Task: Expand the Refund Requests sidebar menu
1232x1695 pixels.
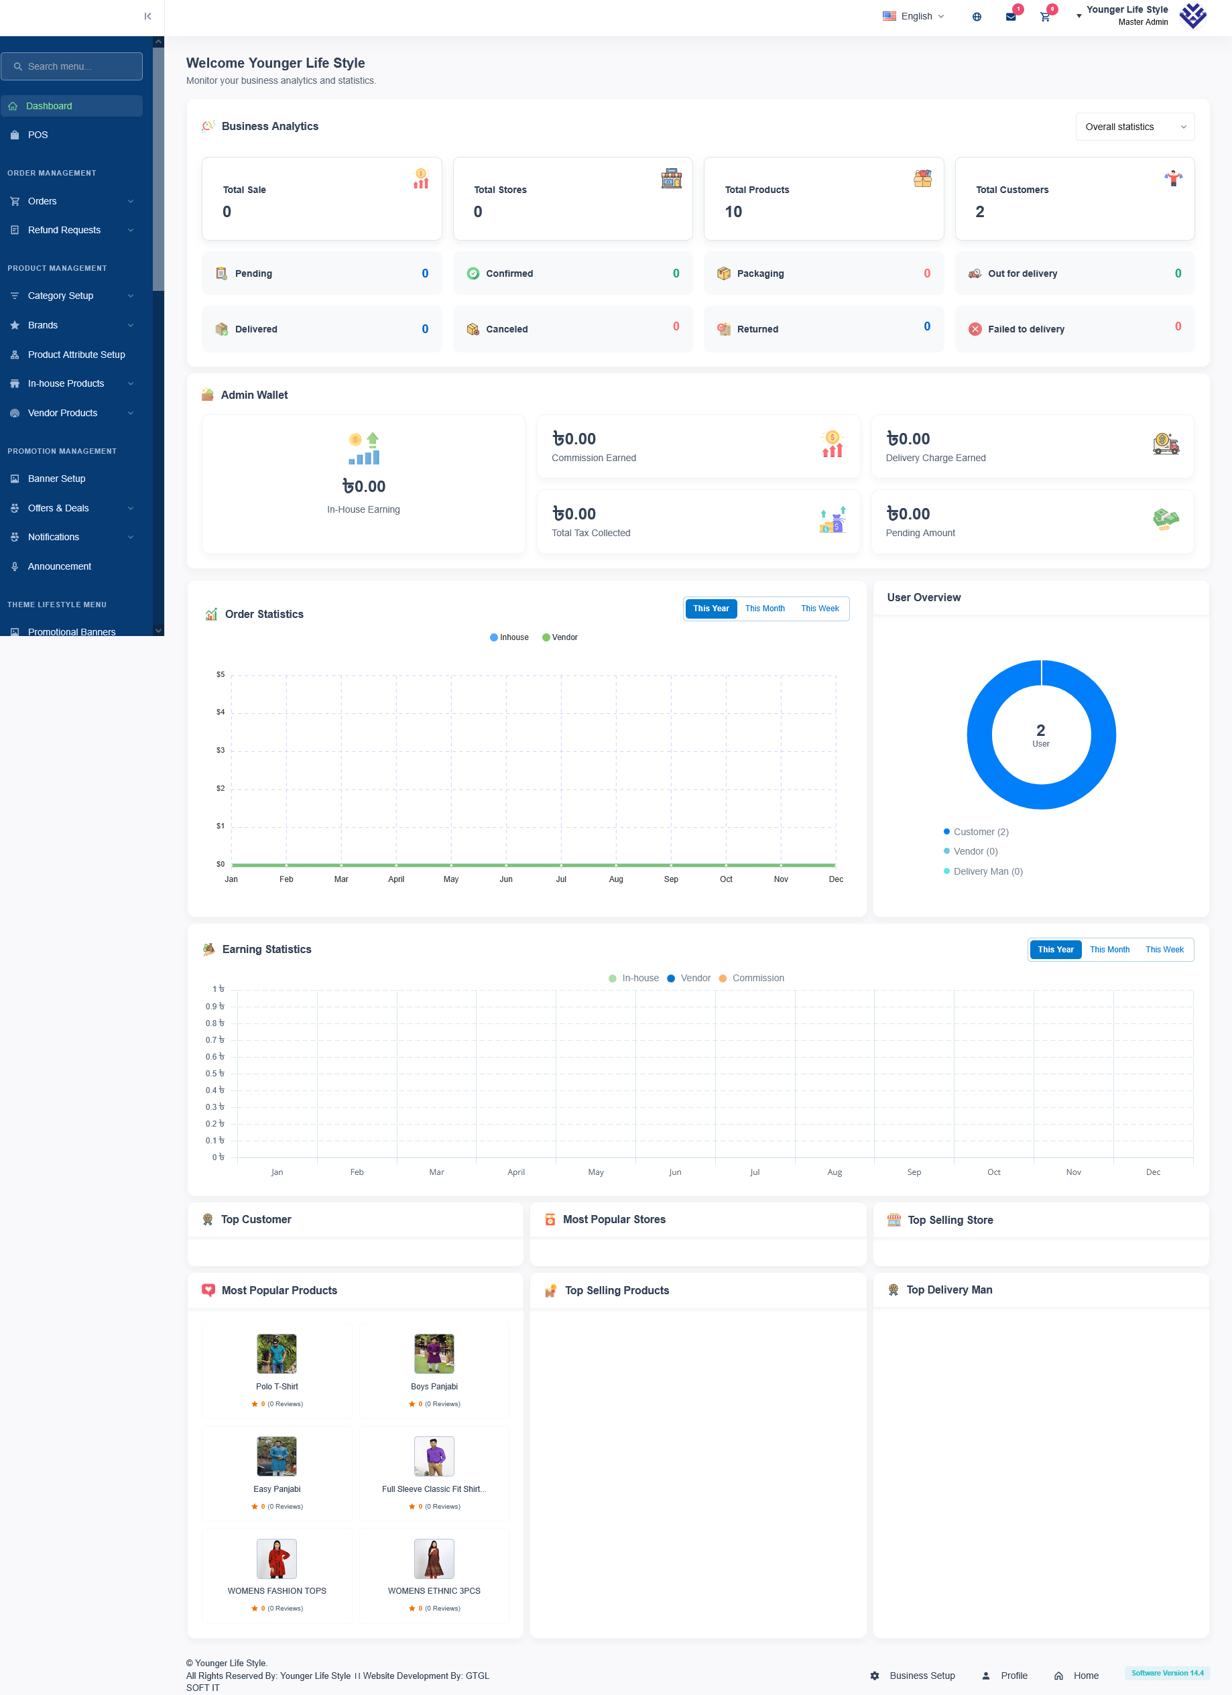Action: [72, 230]
